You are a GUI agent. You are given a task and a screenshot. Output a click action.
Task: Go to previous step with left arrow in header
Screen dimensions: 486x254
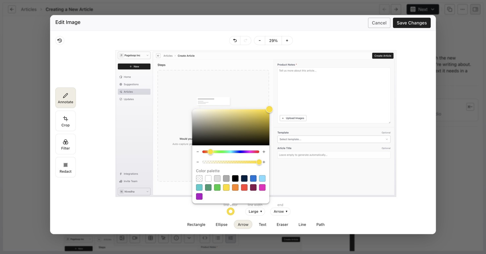pos(384,9)
